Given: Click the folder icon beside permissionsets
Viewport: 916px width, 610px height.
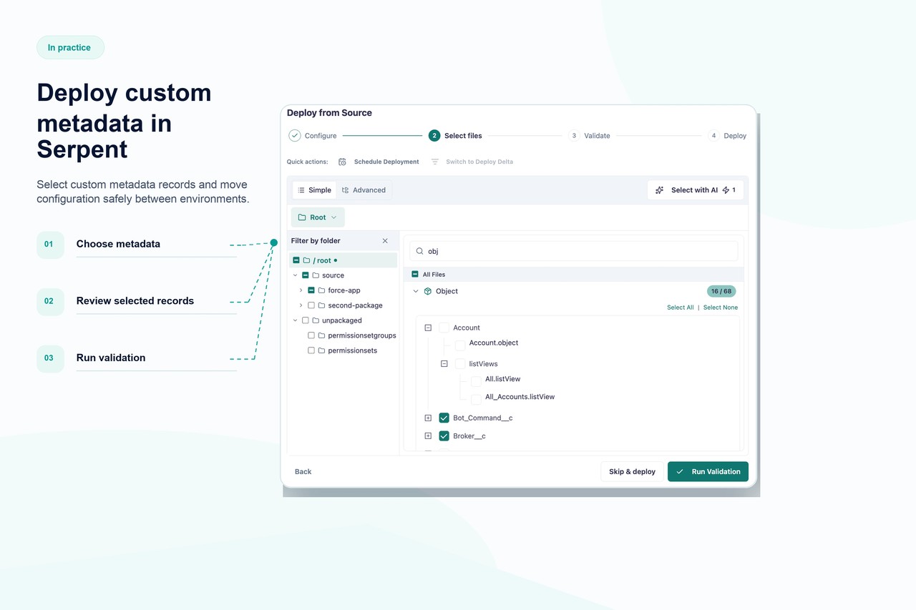Looking at the screenshot, I should click(x=321, y=350).
